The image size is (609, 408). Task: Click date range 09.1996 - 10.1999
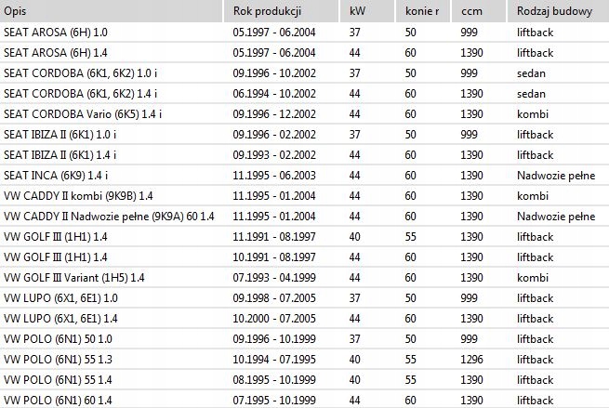(274, 339)
